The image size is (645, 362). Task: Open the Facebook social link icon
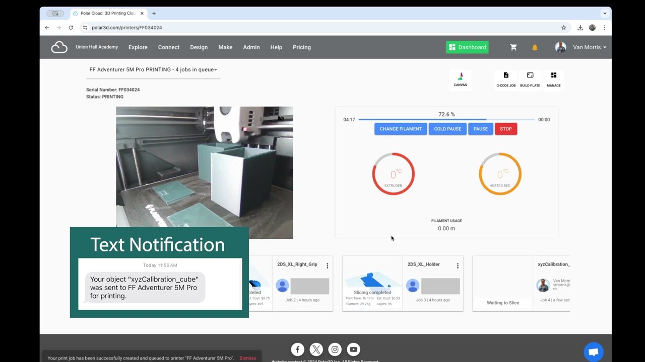point(297,349)
